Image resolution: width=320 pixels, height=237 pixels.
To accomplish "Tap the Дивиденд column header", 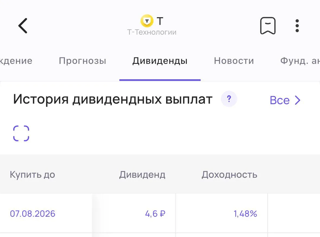I will pyautogui.click(x=142, y=175).
